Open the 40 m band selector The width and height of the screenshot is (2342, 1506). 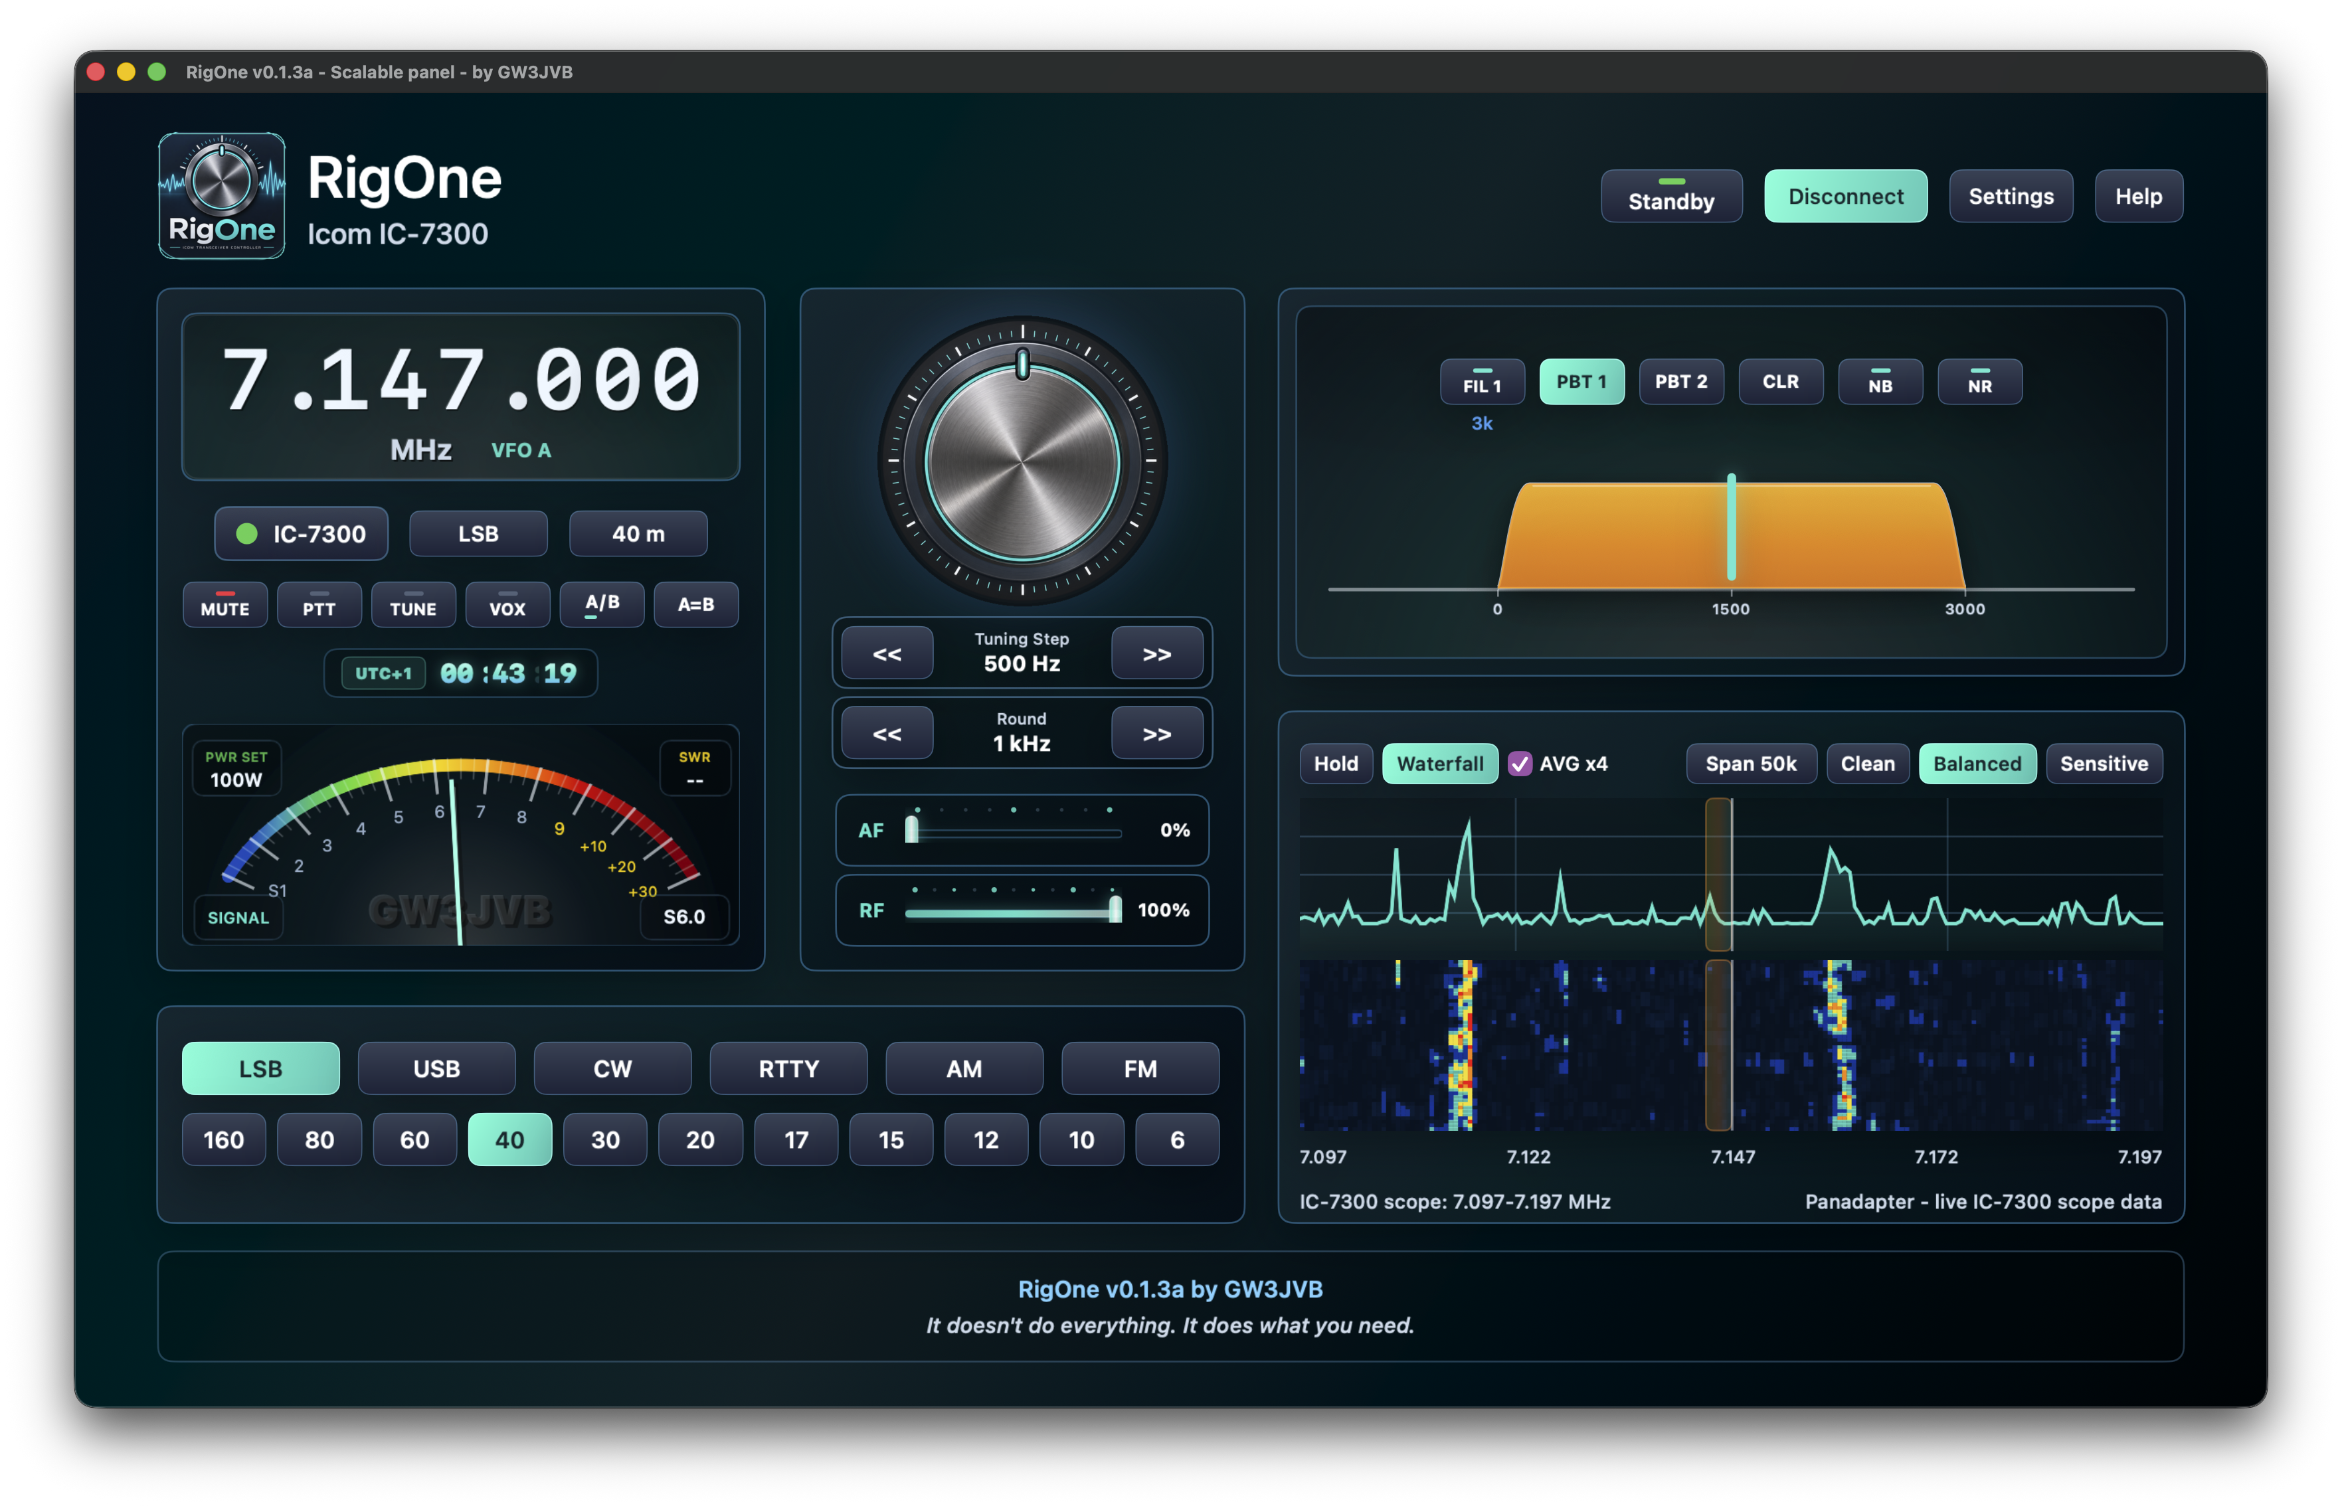point(638,534)
